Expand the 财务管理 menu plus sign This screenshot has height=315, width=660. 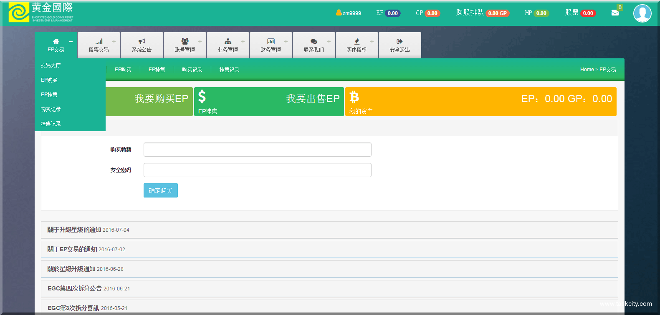click(x=286, y=42)
